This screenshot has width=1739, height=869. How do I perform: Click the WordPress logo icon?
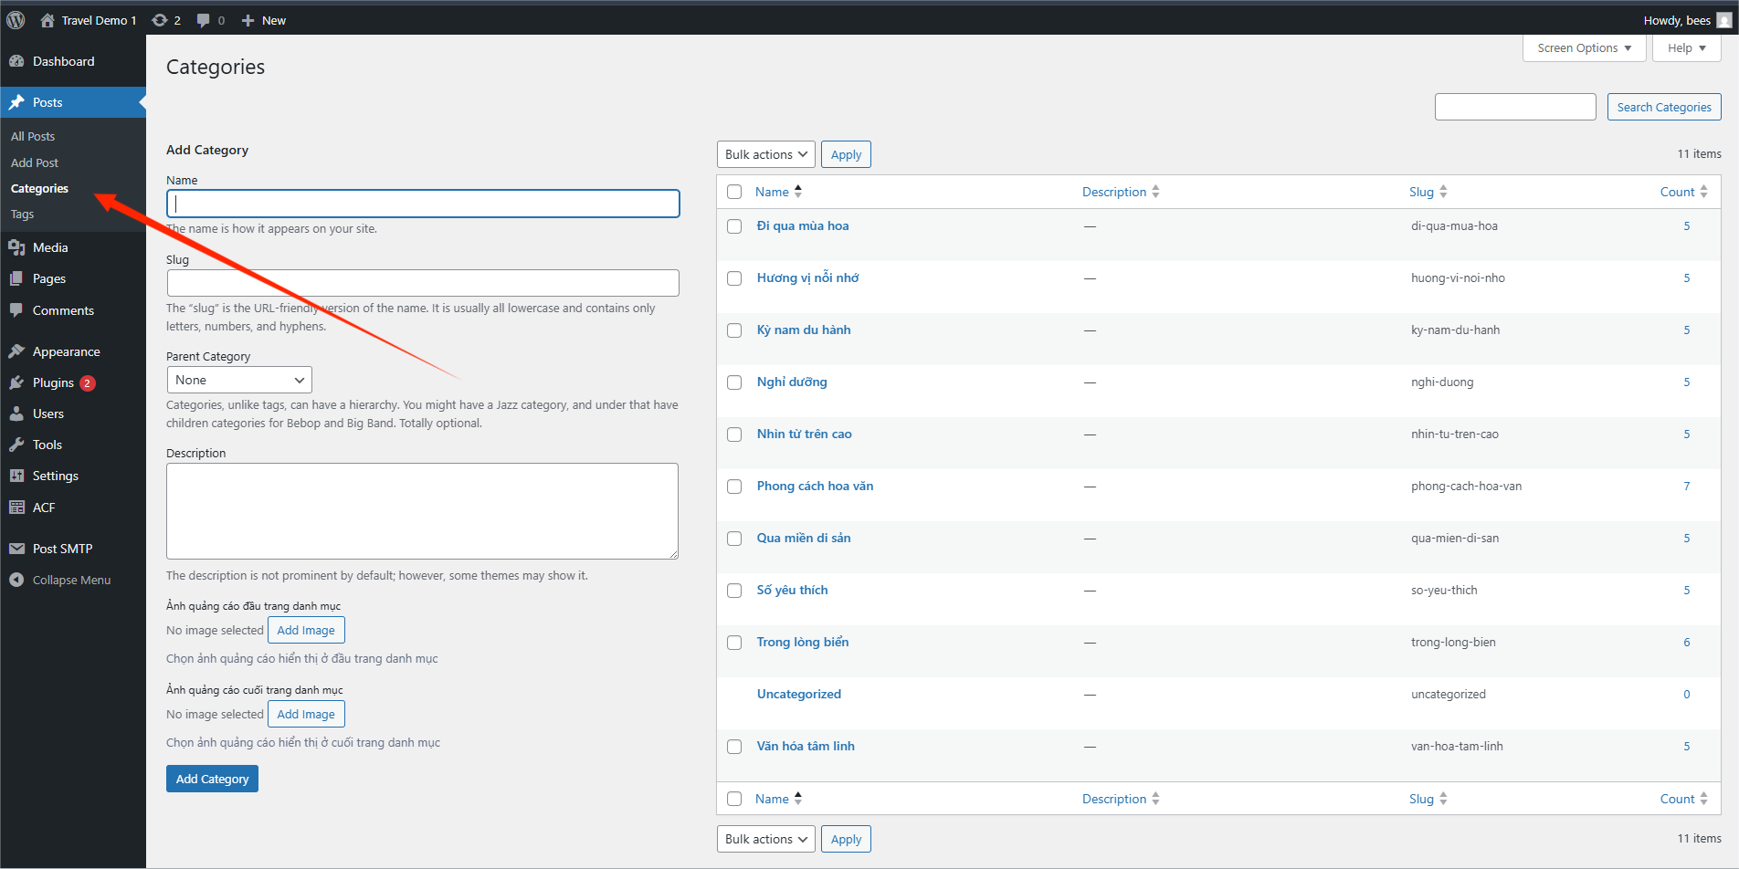[x=16, y=20]
